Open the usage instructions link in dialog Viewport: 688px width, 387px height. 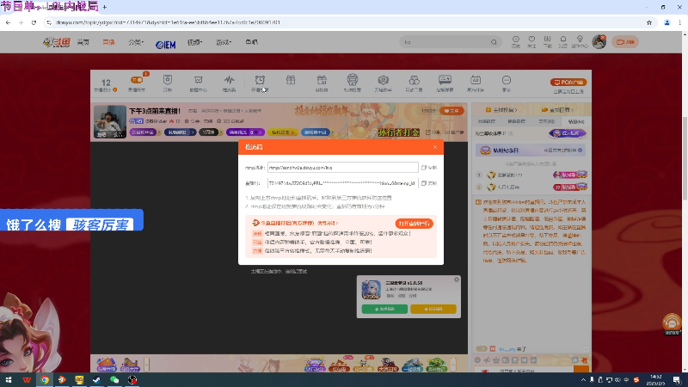pos(328,223)
